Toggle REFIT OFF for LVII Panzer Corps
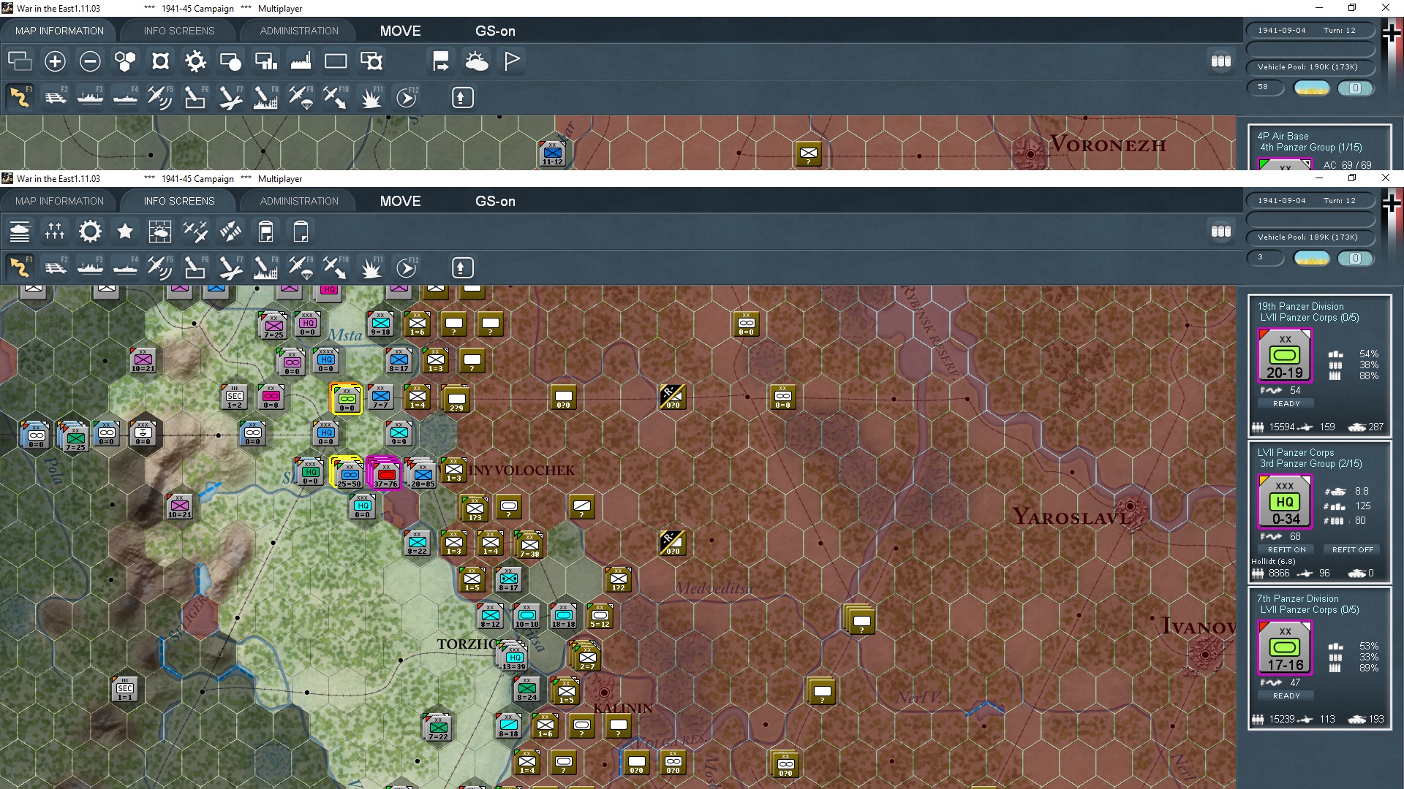 (1352, 549)
